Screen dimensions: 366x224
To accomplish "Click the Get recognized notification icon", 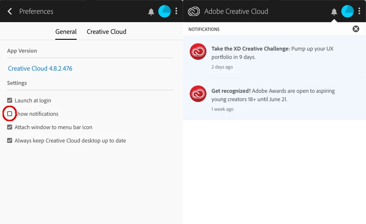I will point(198,94).
